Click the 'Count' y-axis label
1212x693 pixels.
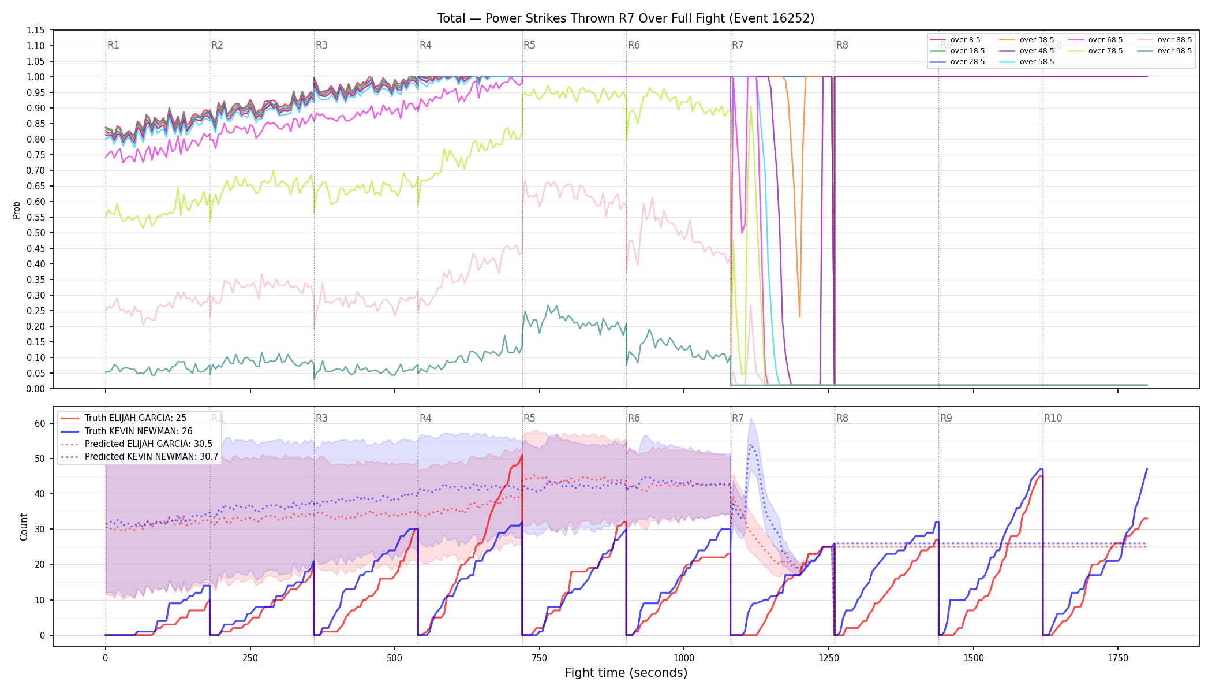coord(24,527)
